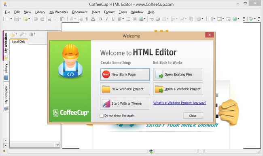
Task: Click the wrench icon in My Websites panel
Action: (22, 34)
